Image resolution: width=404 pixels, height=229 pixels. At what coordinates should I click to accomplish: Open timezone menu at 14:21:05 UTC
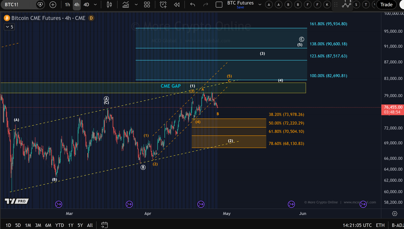coord(357,225)
